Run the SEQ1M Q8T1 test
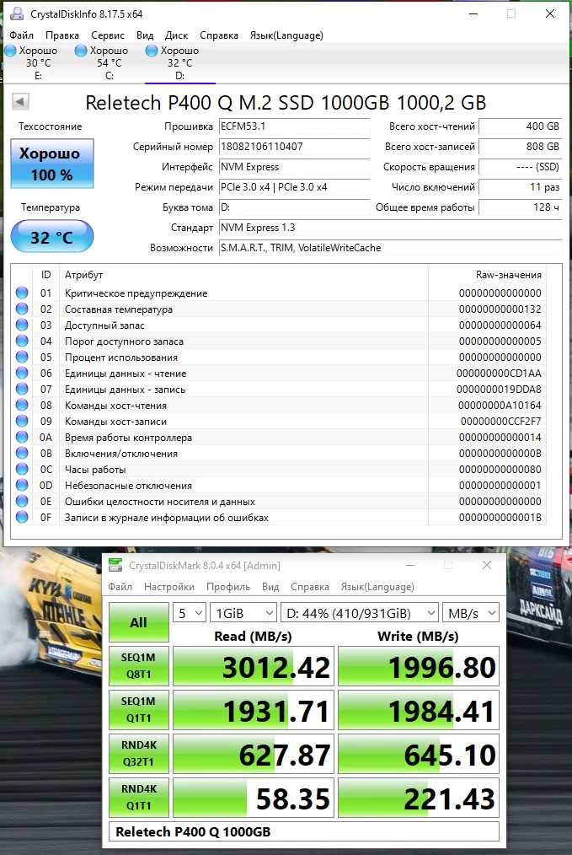The height and width of the screenshot is (855, 572). [138, 666]
